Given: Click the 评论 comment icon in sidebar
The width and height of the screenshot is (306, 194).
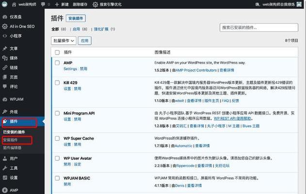Looking at the screenshot, I should [x=5, y=86].
